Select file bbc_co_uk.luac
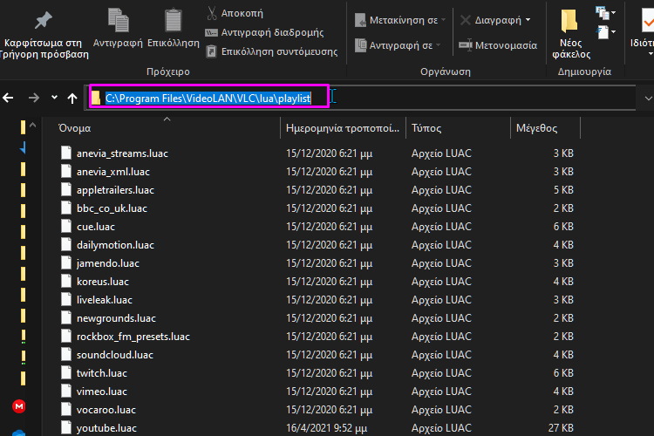654x436 pixels. [x=112, y=208]
